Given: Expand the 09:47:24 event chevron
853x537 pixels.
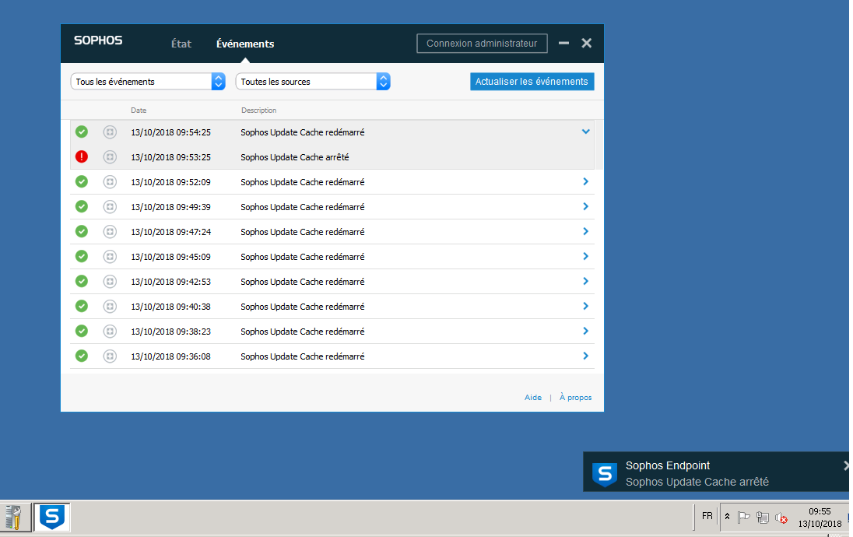Looking at the screenshot, I should pyautogui.click(x=586, y=231).
